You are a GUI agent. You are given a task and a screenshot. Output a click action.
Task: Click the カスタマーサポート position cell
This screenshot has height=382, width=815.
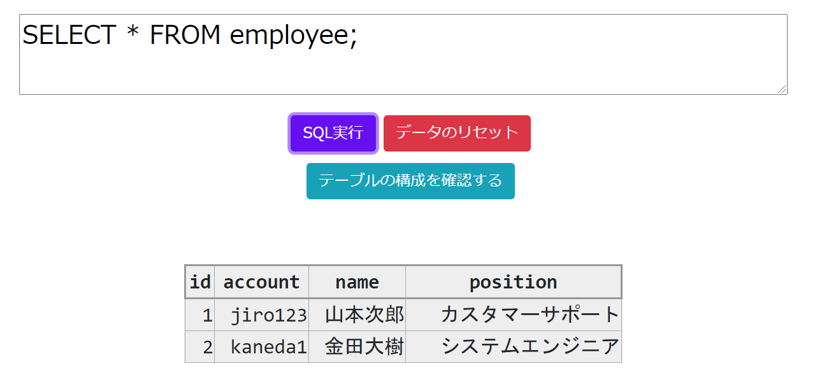tap(513, 315)
